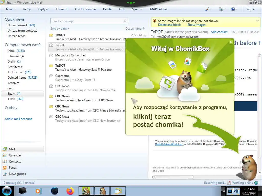This screenshot has height=196, width=262.
Task: Open the ChomikBox taskbar button
Action: [x=86, y=191]
